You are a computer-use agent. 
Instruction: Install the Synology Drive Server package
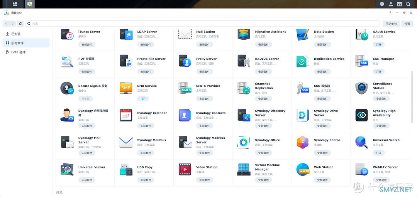pos(322,126)
